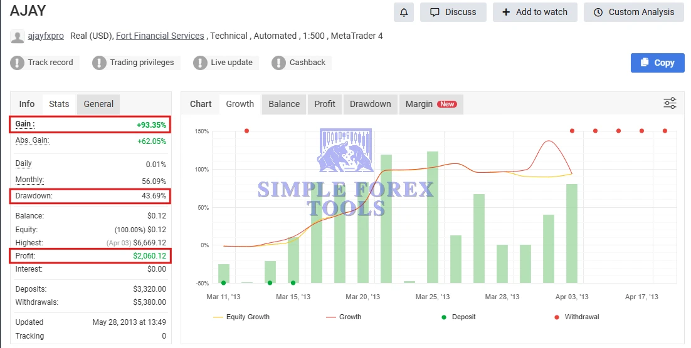Select the Trading privileges label

(142, 63)
